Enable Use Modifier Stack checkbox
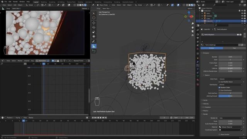 [x=220, y=82]
